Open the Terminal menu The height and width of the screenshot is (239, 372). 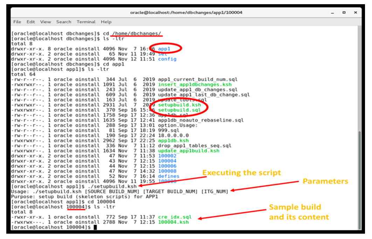[x=86, y=22]
